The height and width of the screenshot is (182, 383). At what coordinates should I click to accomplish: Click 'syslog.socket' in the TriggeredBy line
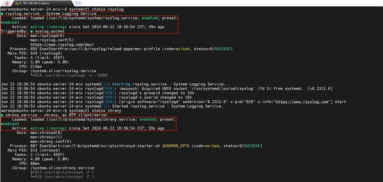pyautogui.click(x=50, y=31)
